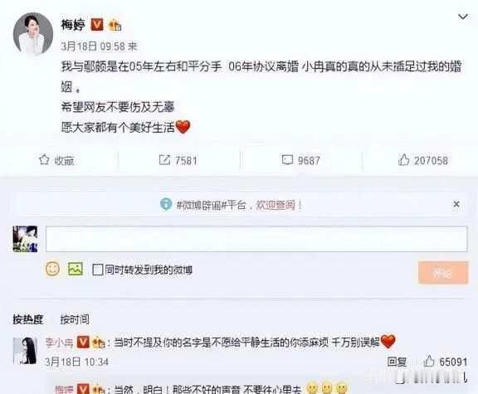Sort comments by 按时间 tab
This screenshot has width=478, height=394.
point(75,319)
